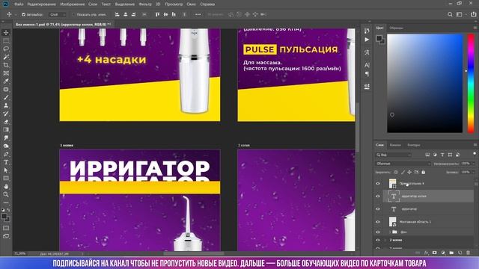Open the Справка menu
The height and width of the screenshot is (269, 479).
pyautogui.click(x=207, y=4)
